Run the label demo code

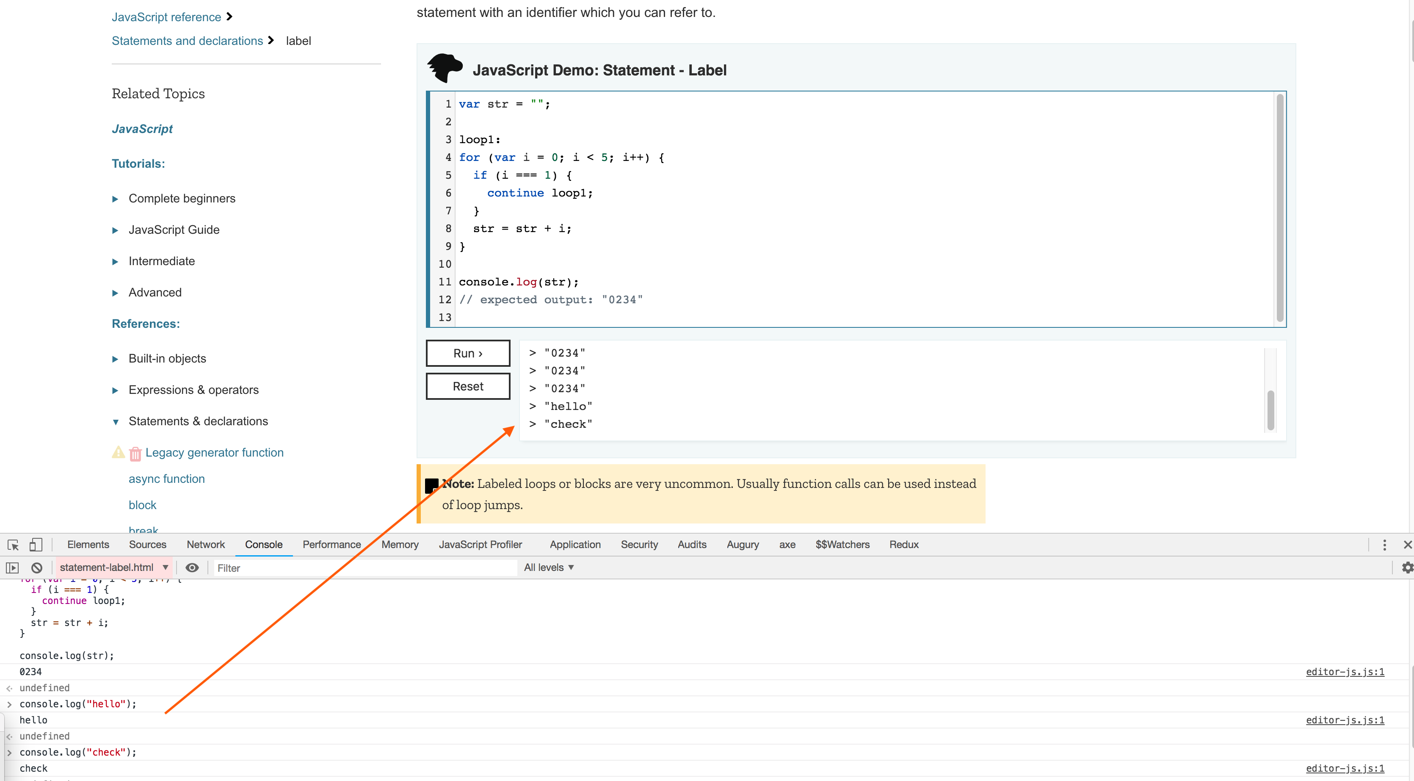coord(468,353)
